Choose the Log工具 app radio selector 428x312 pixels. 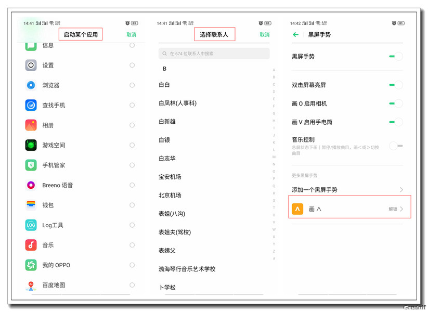tap(133, 225)
